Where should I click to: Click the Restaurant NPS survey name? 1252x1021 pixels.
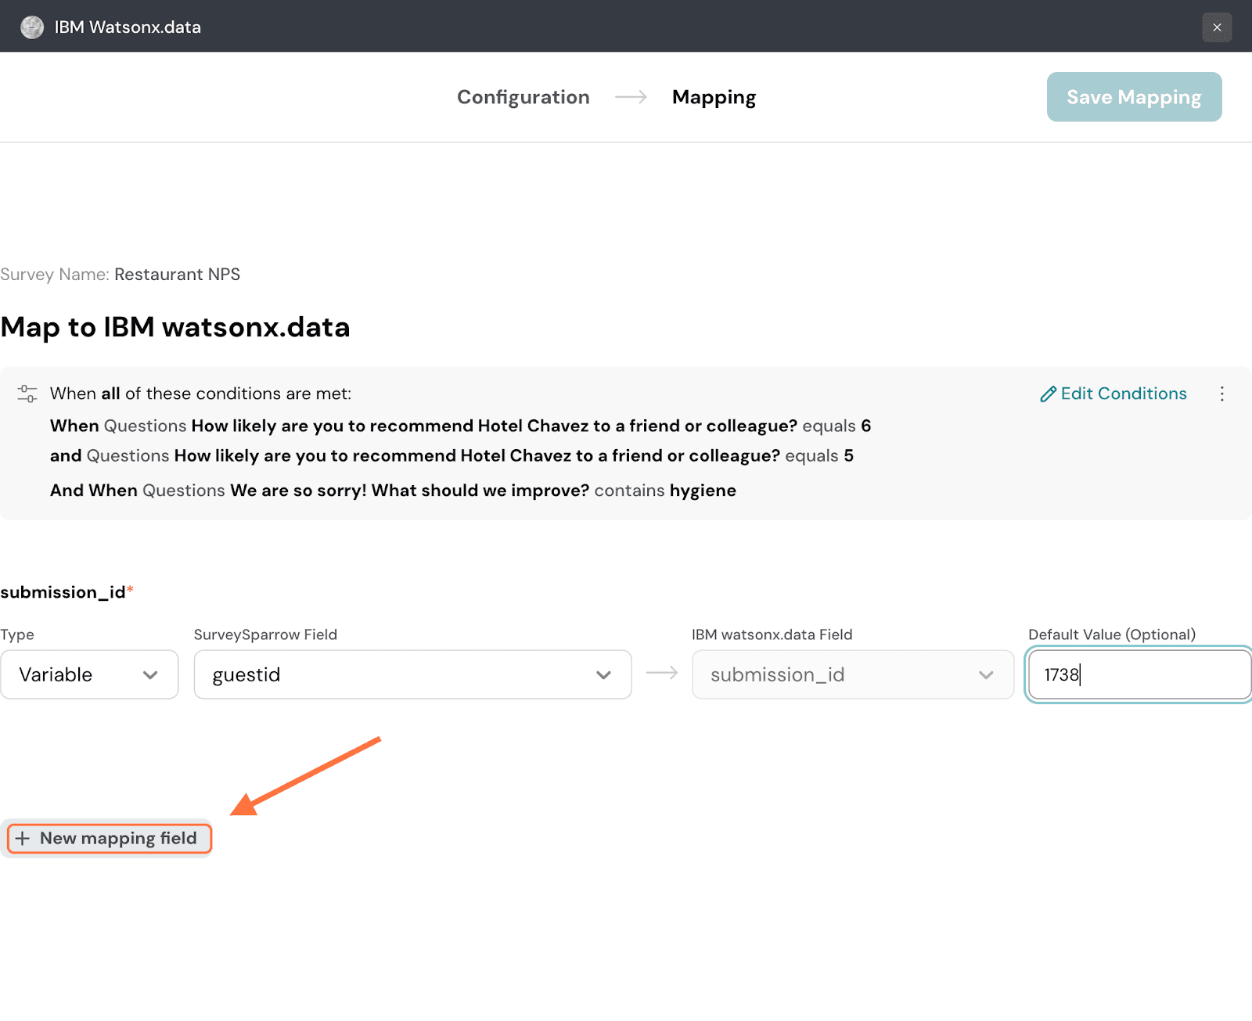pos(177,275)
